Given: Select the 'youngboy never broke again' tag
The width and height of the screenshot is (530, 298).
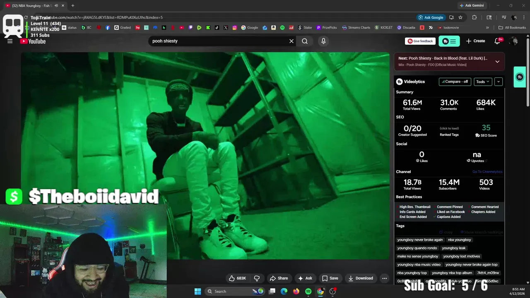Looking at the screenshot, I should click(x=420, y=240).
